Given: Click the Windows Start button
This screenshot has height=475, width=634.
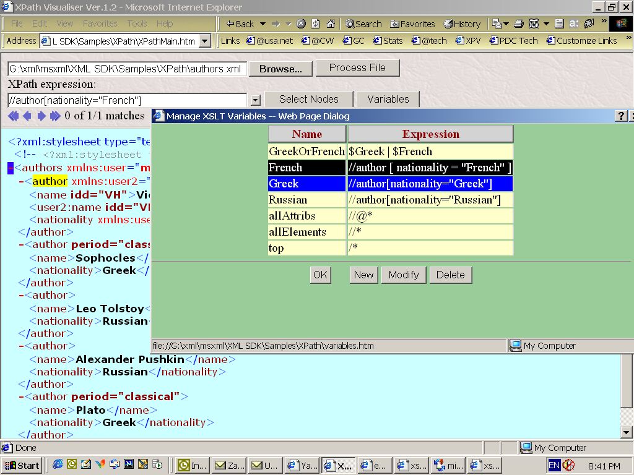Looking at the screenshot, I should tap(22, 465).
